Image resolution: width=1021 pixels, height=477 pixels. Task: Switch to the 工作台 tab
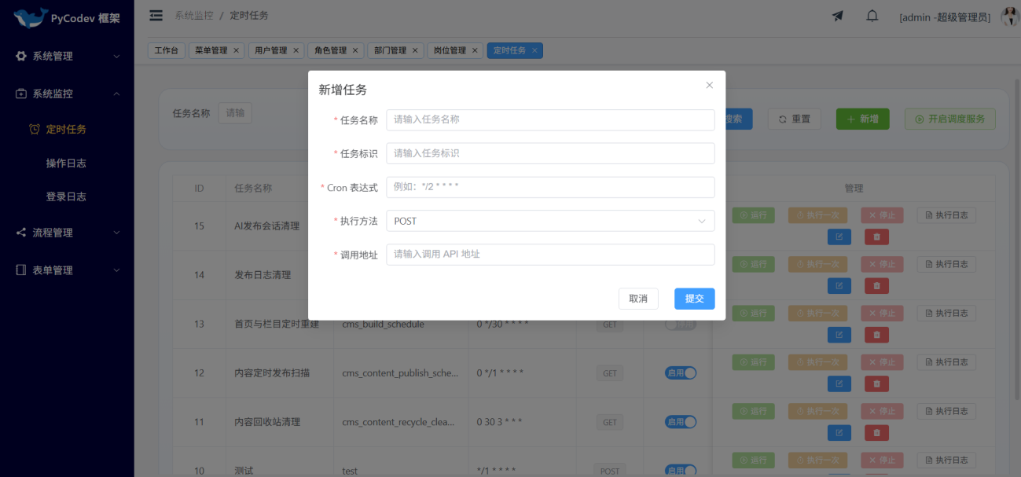166,50
